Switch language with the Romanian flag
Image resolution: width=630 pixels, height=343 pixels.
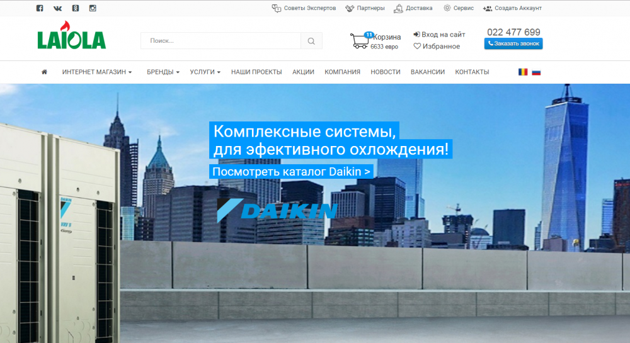523,72
